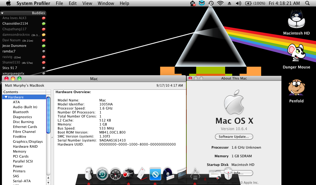The width and height of the screenshot is (316, 185).
Task: Click the eject menu bar icon
Action: (x=229, y=3)
